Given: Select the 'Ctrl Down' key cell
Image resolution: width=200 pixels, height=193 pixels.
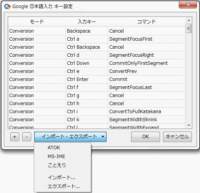Looking at the screenshot, I should pyautogui.click(x=87, y=63).
